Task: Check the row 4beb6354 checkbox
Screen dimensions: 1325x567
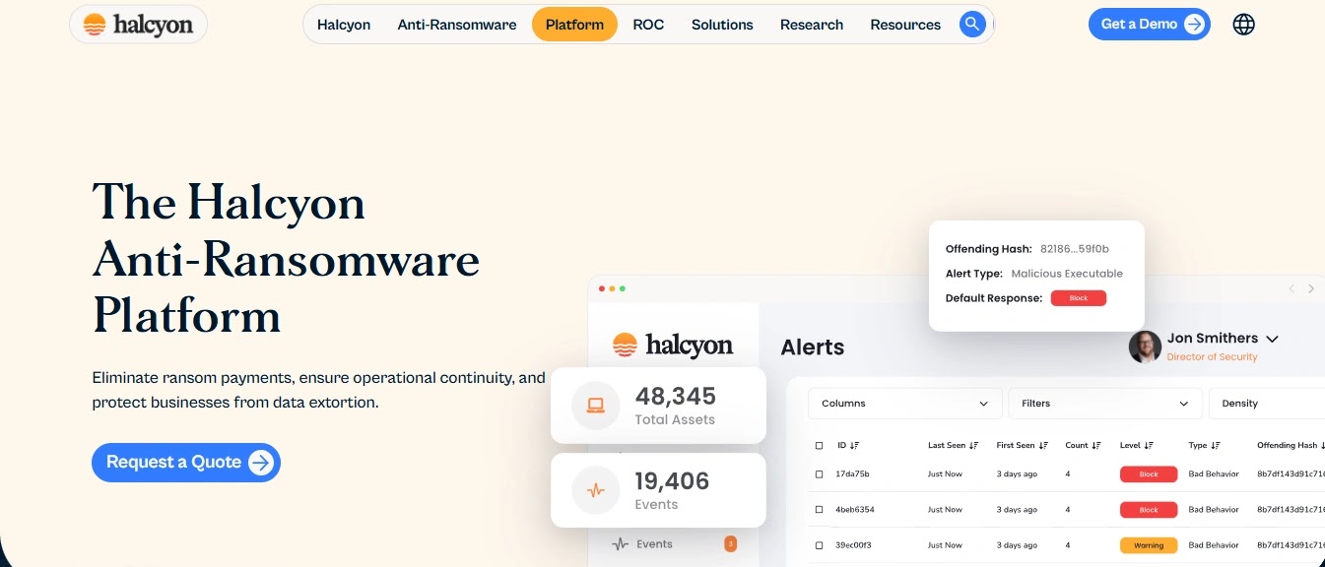Action: (819, 510)
